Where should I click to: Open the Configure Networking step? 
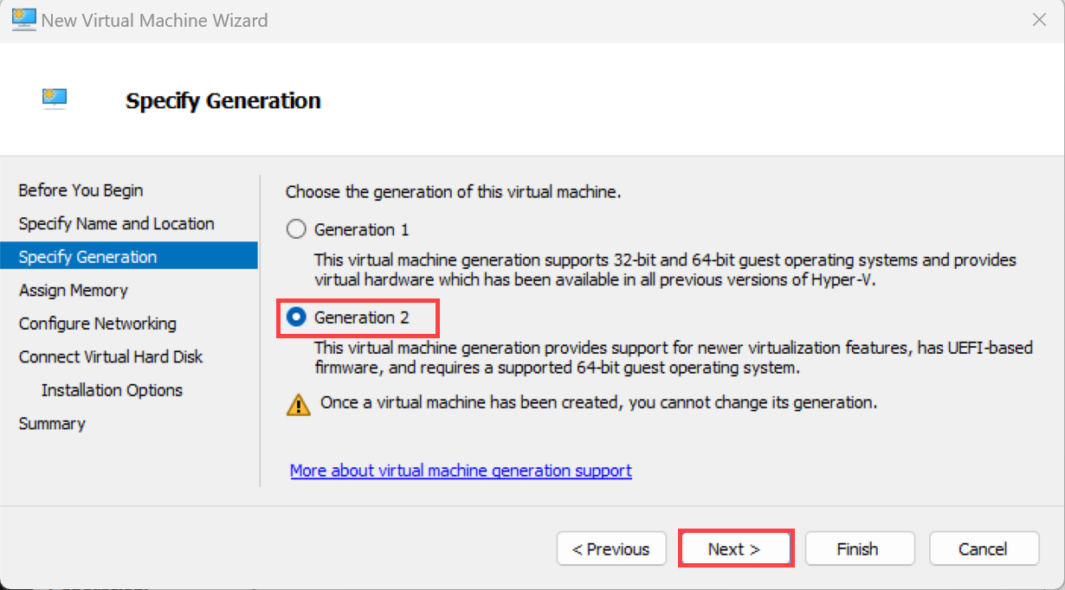(x=97, y=324)
